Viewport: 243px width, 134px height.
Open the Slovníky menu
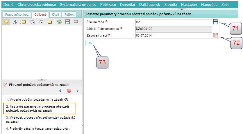pos(171,4)
